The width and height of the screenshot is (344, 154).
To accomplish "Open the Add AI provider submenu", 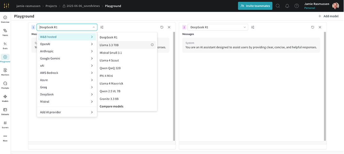I will pos(67,112).
